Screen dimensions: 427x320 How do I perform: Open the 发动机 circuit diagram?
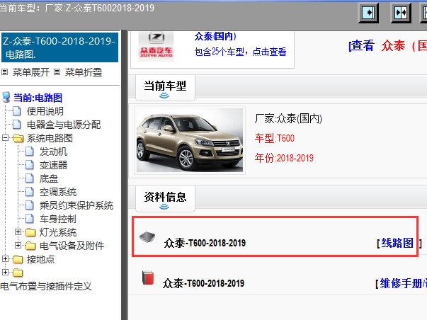pyautogui.click(x=53, y=152)
